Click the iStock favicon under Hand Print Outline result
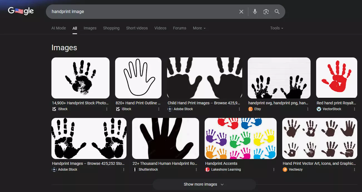362x192 pixels. click(x=118, y=109)
